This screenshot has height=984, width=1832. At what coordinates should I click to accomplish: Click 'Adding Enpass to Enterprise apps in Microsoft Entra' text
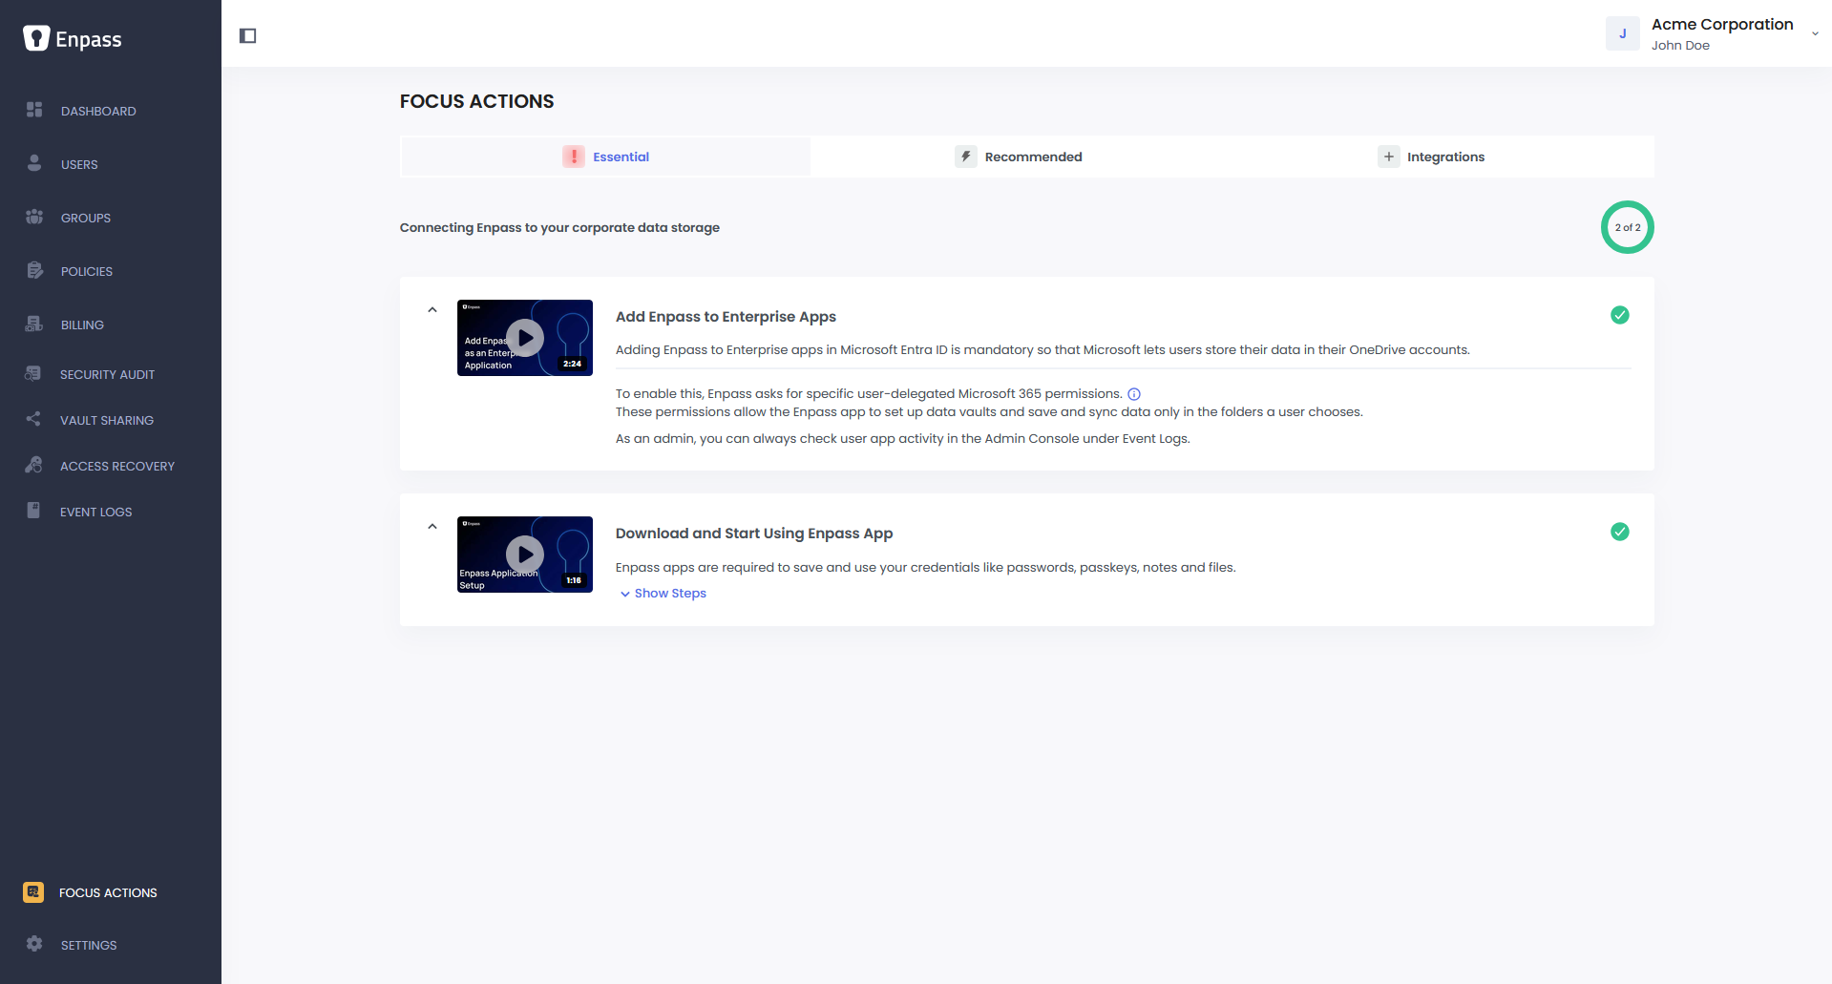[x=1042, y=350]
